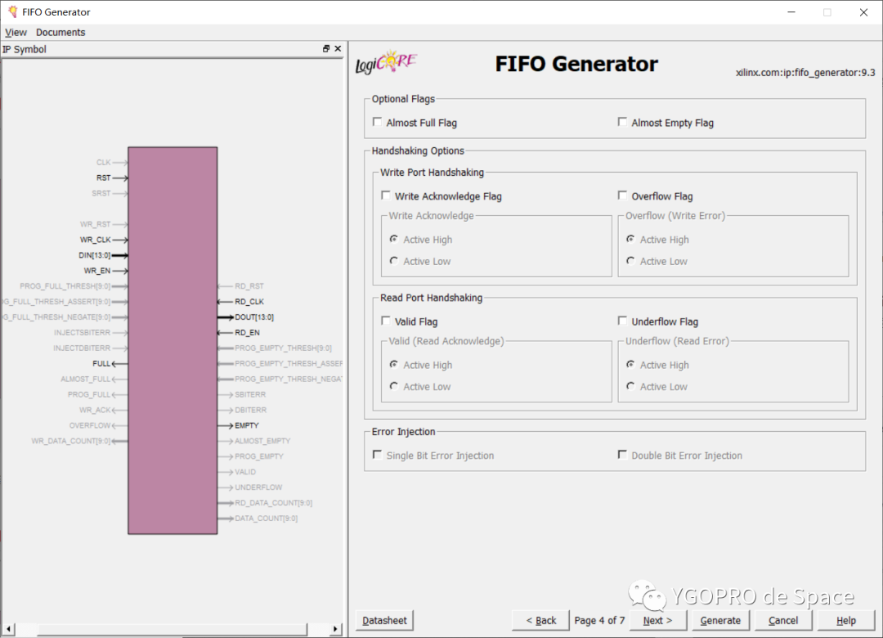
Task: Advance with the Next > button
Action: point(657,620)
